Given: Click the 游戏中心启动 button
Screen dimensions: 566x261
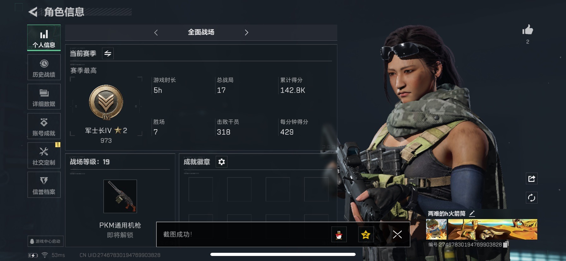Looking at the screenshot, I should pyautogui.click(x=45, y=241).
